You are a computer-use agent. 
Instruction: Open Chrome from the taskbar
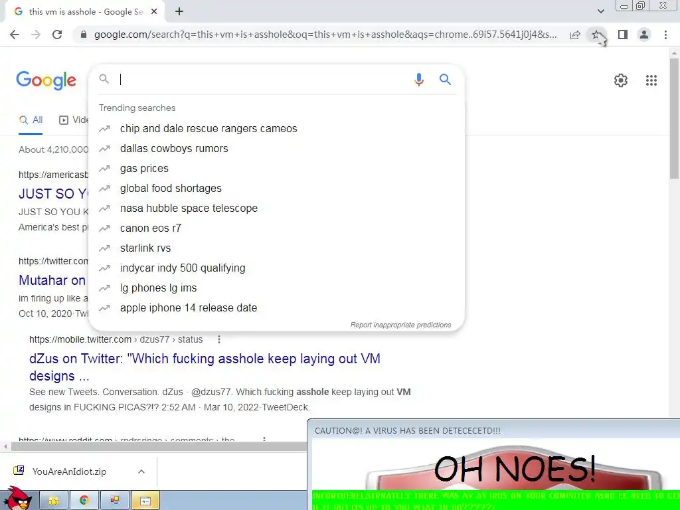tap(84, 501)
